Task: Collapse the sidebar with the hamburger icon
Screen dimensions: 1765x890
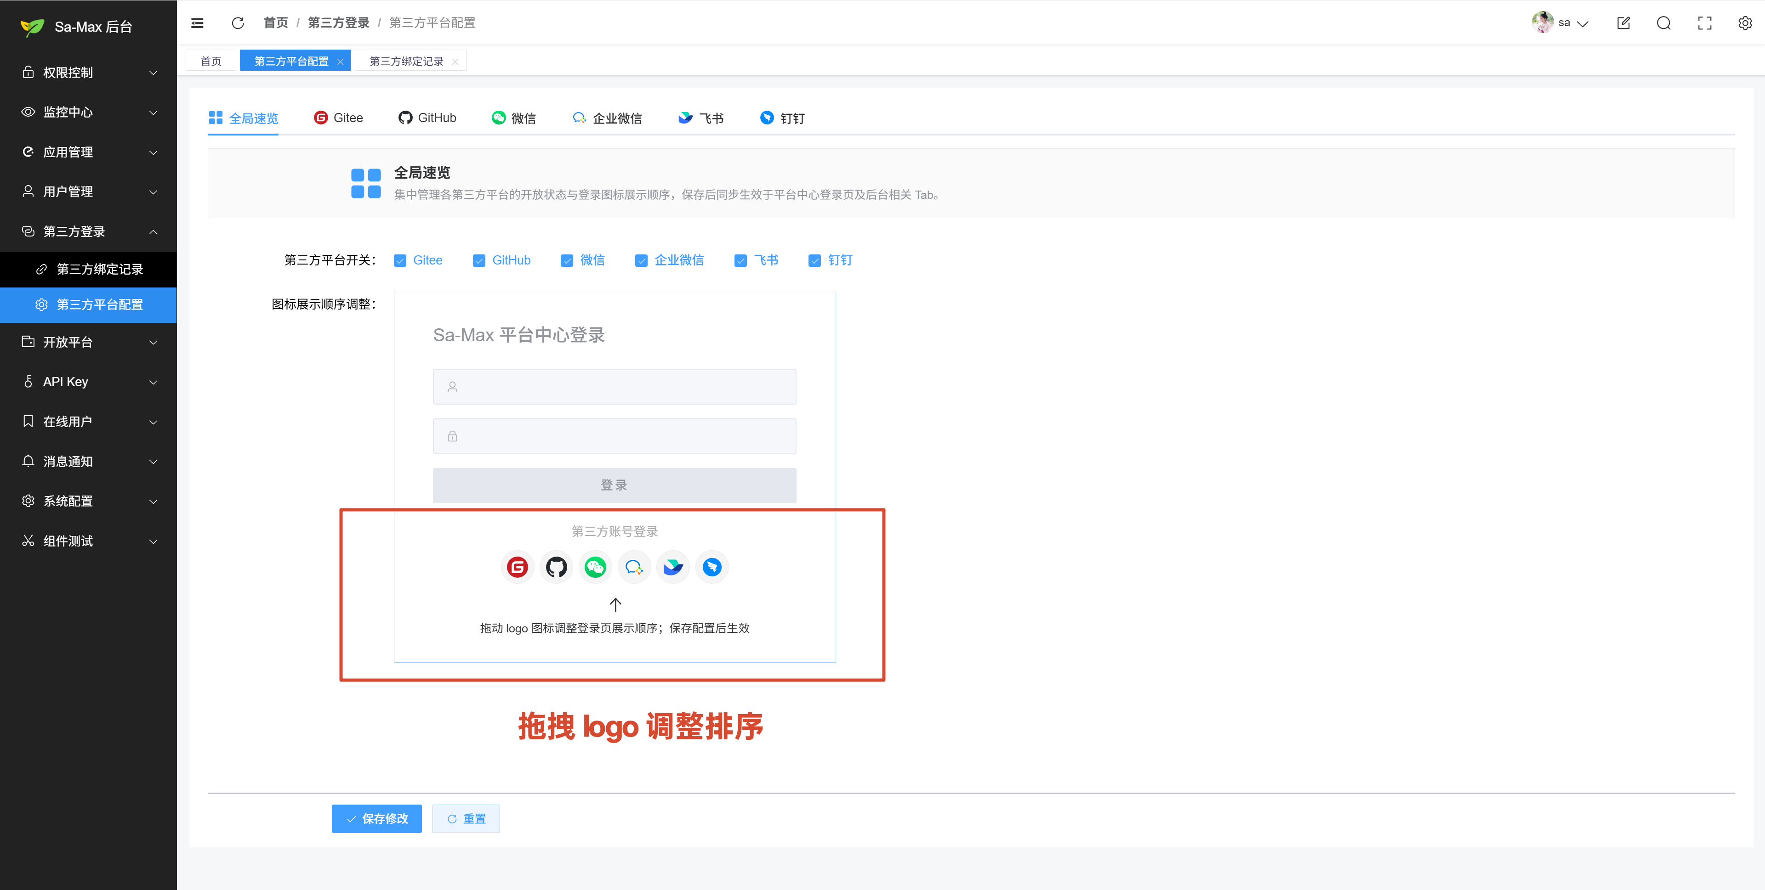Action: tap(197, 23)
